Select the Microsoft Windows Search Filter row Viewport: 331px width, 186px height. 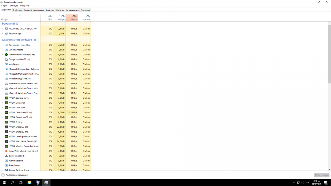tap(46, 83)
